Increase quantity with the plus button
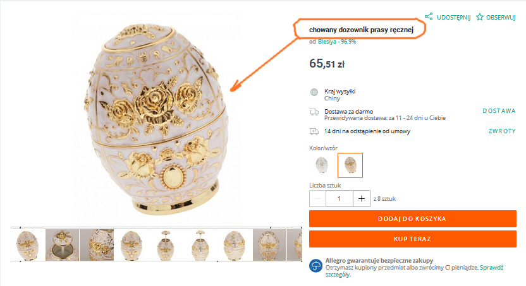 (361, 198)
